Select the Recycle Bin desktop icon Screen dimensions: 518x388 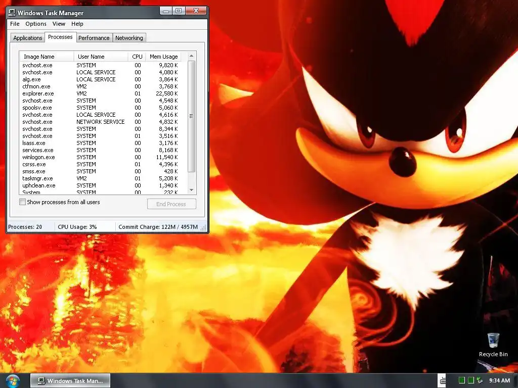[493, 345]
